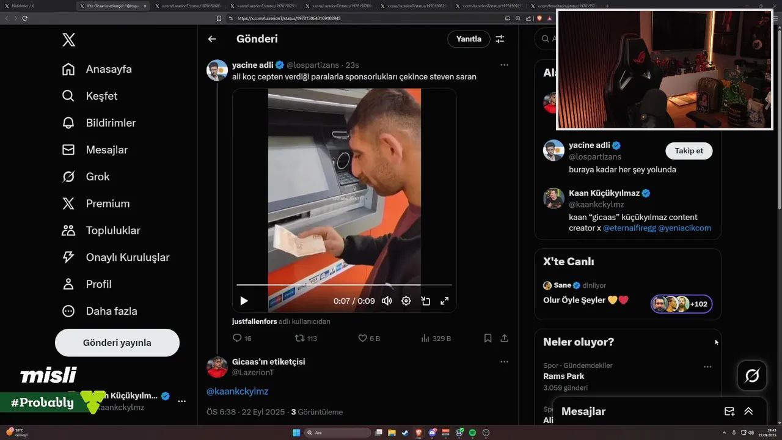Open yacine adli avatar in post
This screenshot has height=440, width=782.
point(217,70)
